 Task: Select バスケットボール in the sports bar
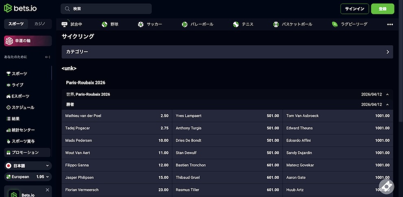pyautogui.click(x=293, y=24)
